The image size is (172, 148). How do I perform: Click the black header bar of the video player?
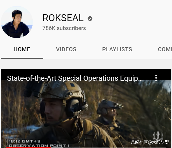[86, 74]
